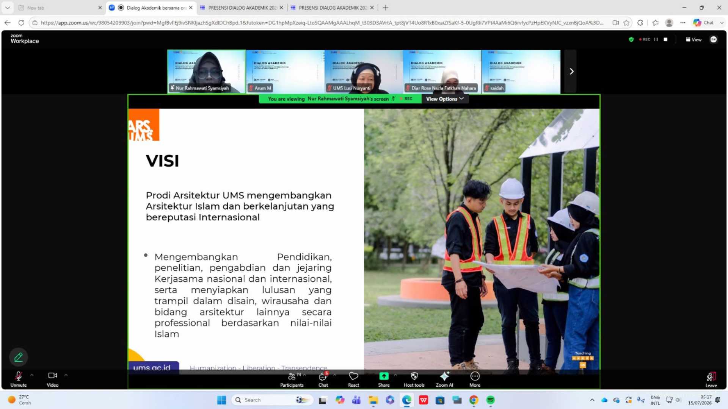Screen dimensions: 728x409
Task: Unmute the microphone
Action: 18,379
